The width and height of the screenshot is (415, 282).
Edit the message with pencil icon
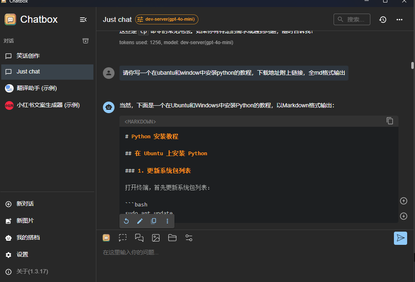coord(140,221)
